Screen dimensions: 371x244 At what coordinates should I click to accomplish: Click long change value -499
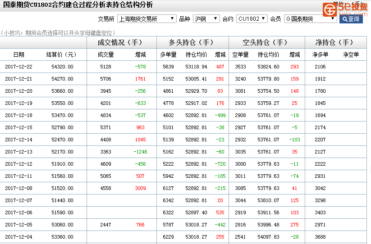tap(220, 116)
